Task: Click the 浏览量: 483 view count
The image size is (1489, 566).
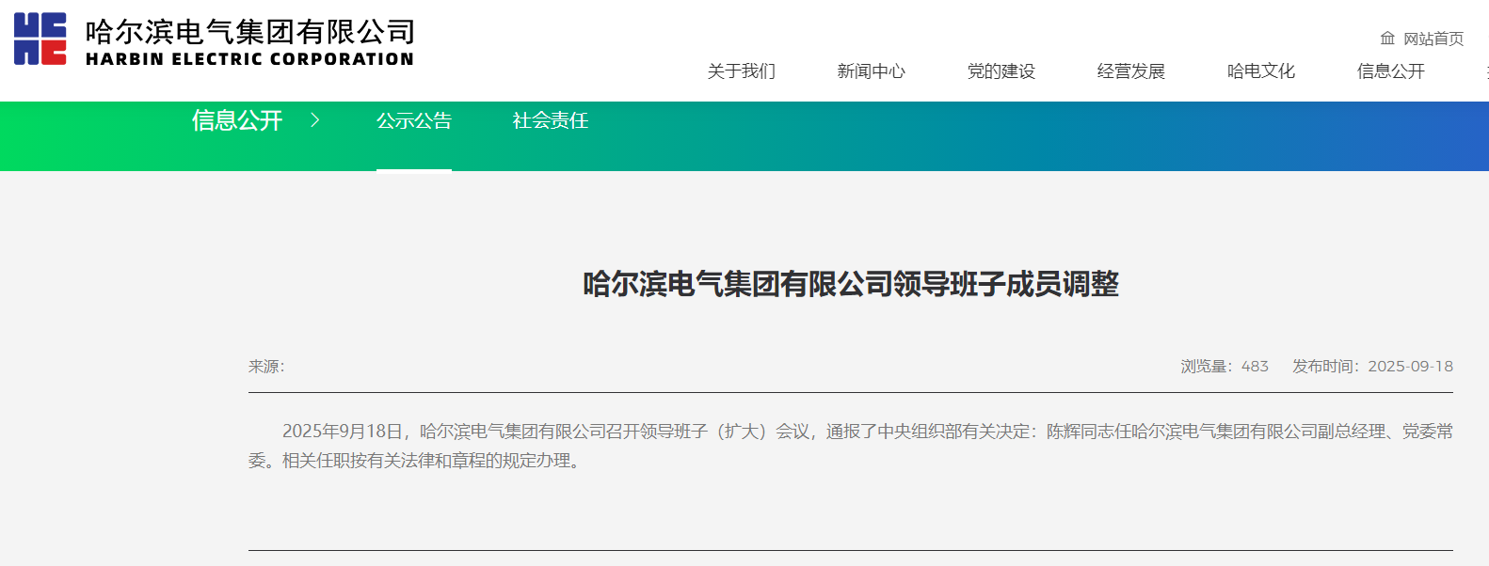Action: 1225,367
